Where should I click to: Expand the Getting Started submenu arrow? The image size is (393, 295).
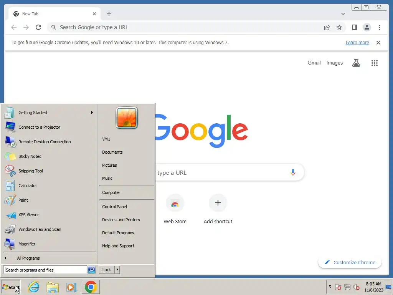92,113
